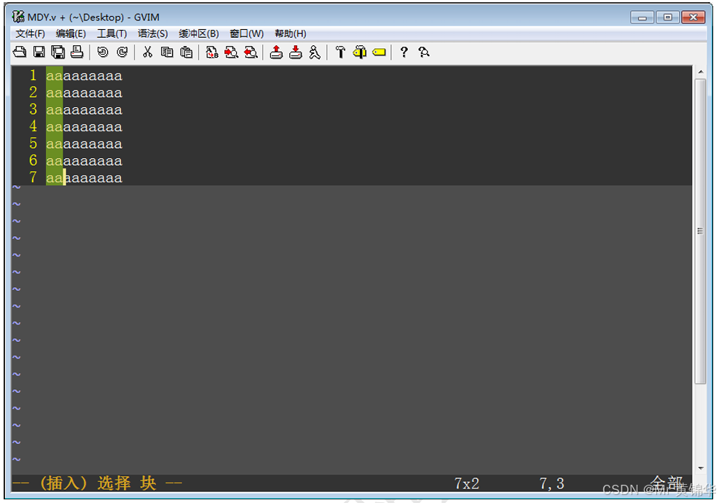
Task: Click the Redo toolbar icon
Action: pos(122,52)
